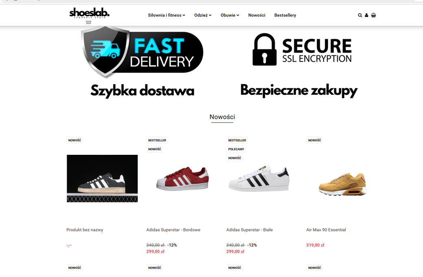This screenshot has height=277, width=423.
Task: Click the white Superstar shoe image
Action: coord(259,178)
